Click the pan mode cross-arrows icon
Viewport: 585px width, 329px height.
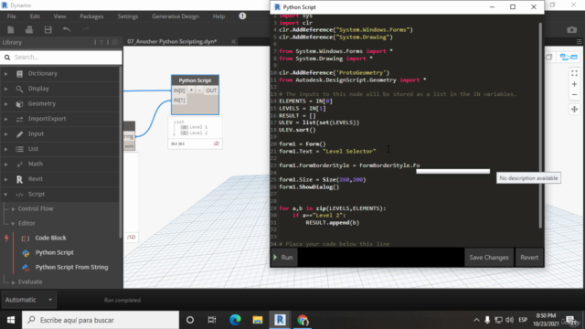[575, 110]
